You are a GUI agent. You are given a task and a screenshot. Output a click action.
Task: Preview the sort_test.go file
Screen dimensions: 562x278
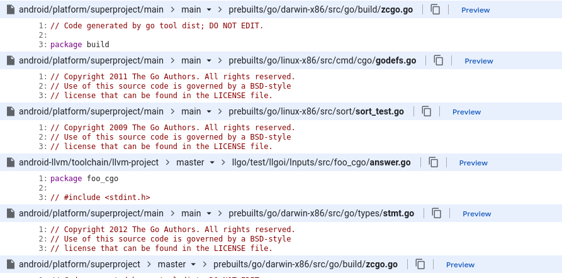click(x=466, y=112)
